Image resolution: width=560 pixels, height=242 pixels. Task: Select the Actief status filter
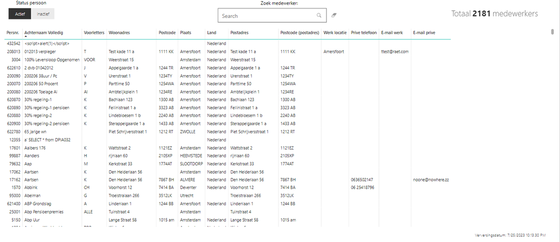click(20, 14)
